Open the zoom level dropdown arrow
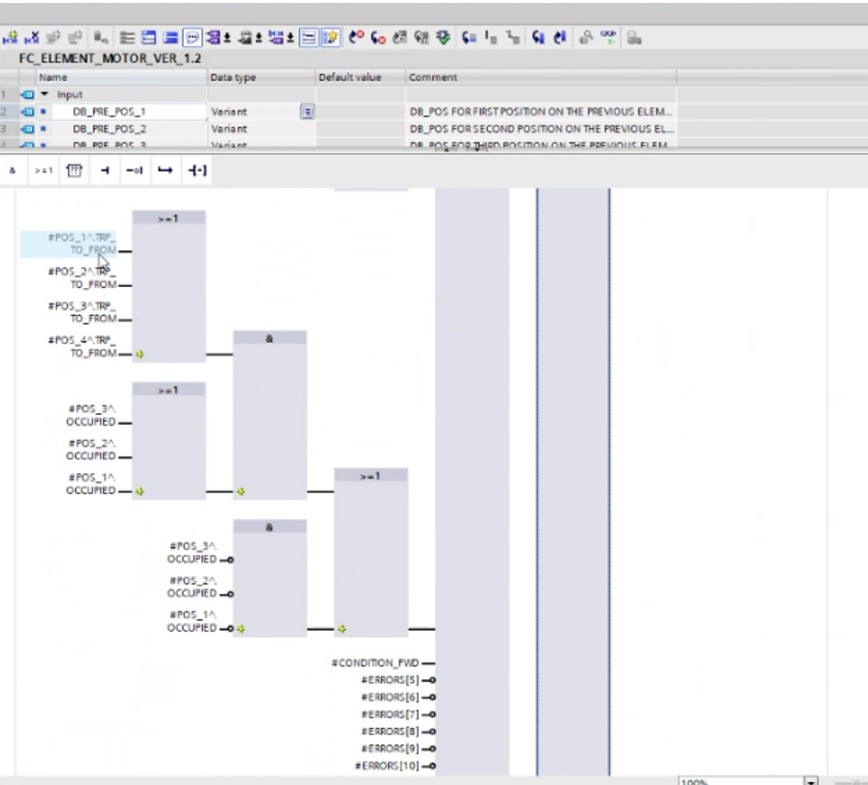The image size is (868, 785). (x=811, y=781)
